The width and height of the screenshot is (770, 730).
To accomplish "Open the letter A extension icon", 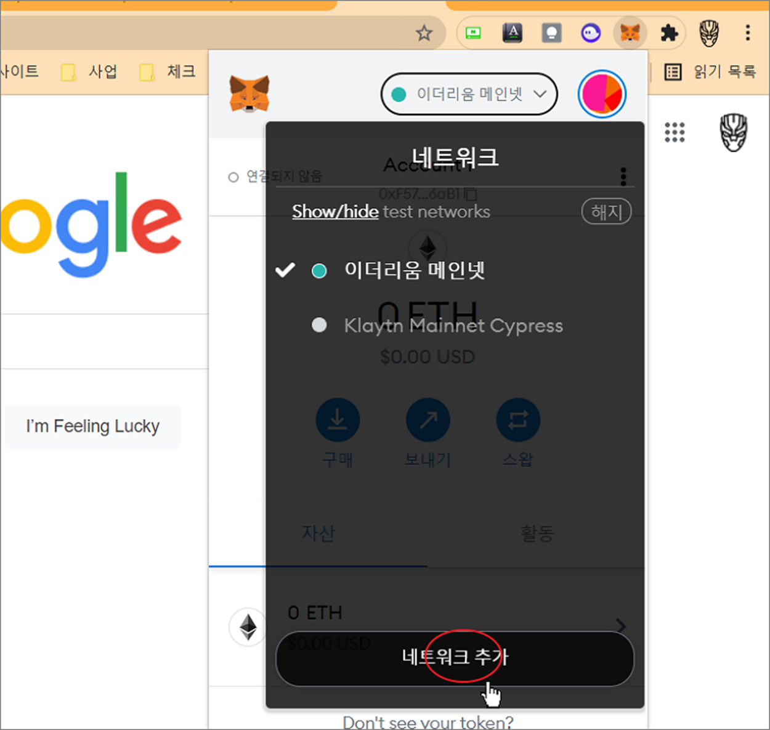I will click(x=513, y=33).
